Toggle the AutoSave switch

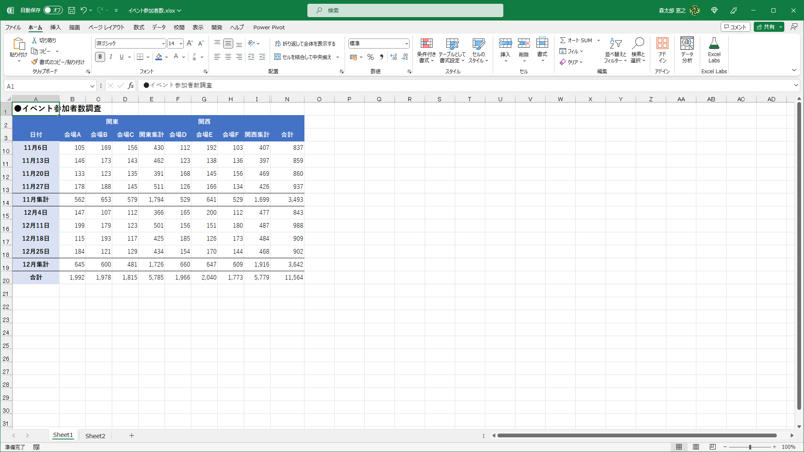coord(53,10)
